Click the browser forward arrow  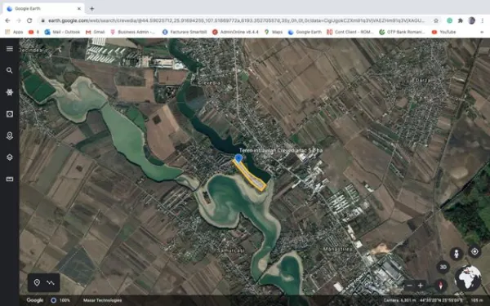pos(19,20)
